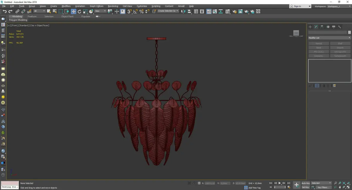This screenshot has height=190, width=352.
Task: Click the Unlink Selection icon
Action: tap(23, 11)
